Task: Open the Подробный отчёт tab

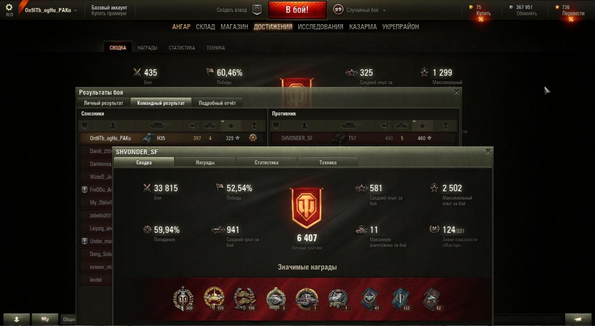Action: tap(217, 103)
